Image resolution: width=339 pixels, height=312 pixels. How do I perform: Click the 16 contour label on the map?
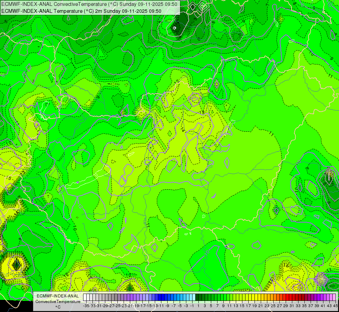tap(286, 266)
